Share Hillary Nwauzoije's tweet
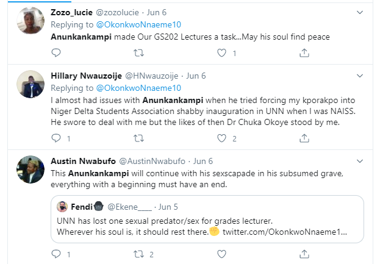 tap(303, 139)
